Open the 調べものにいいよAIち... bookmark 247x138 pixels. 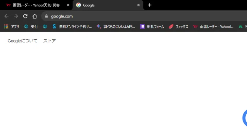pyautogui.click(x=116, y=27)
